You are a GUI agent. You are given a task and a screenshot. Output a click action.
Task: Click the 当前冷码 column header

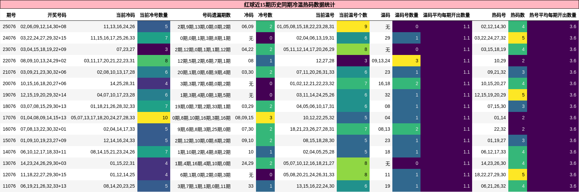[x=125, y=15]
